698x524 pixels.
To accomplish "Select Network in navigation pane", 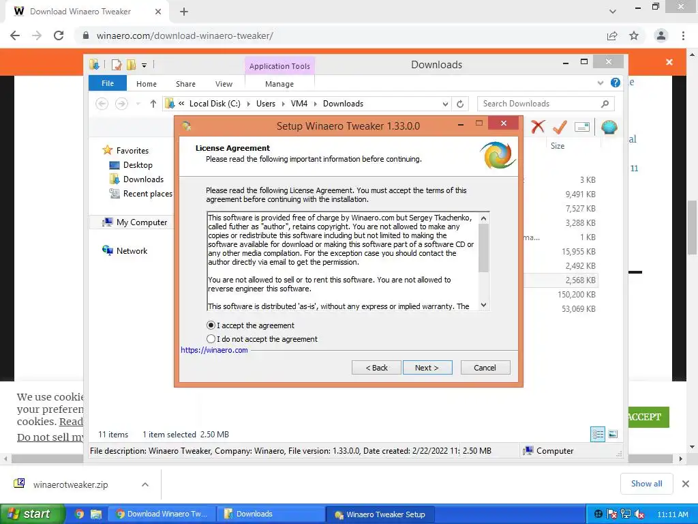I will [x=132, y=251].
